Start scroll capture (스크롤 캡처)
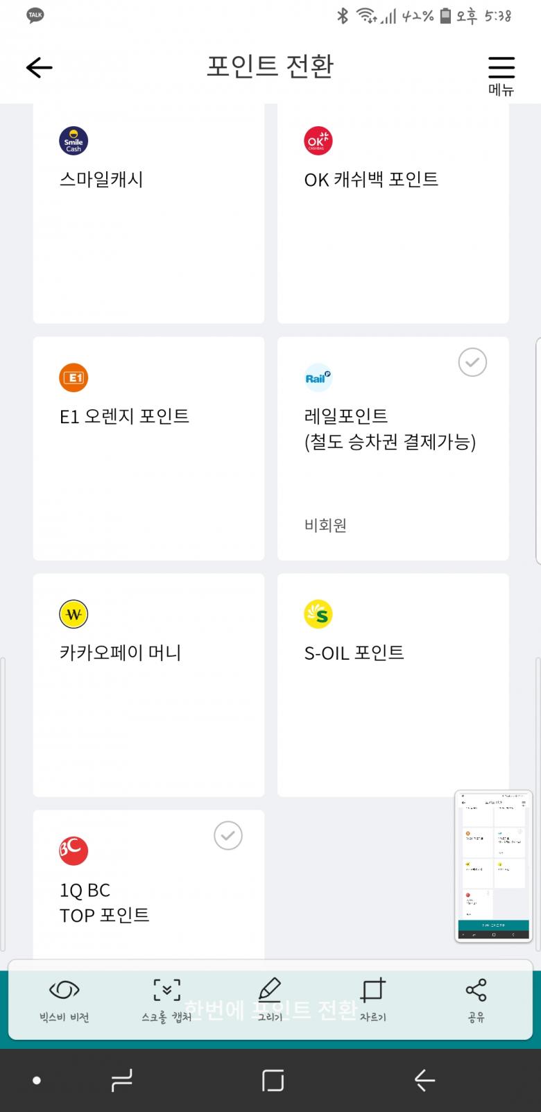This screenshot has width=541, height=1112. click(166, 999)
